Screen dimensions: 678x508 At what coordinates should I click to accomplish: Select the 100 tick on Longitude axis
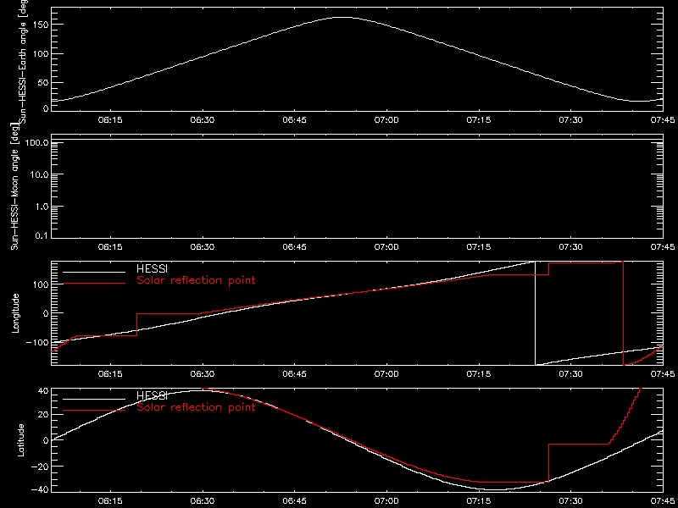point(40,284)
